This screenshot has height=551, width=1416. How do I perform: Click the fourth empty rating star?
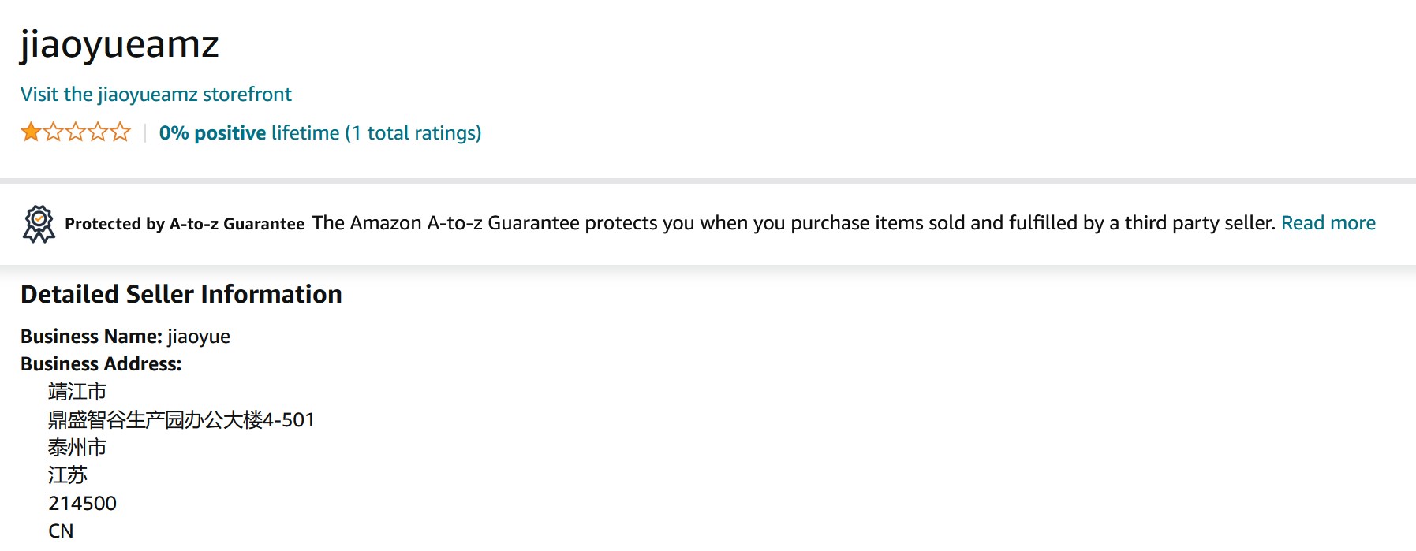(98, 132)
